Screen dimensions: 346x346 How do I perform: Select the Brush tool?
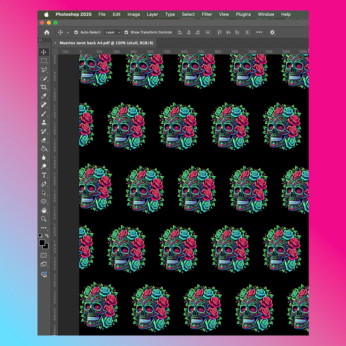click(x=44, y=114)
